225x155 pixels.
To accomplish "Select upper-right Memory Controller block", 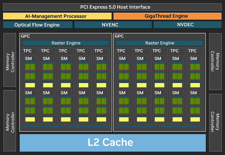I will [215, 61].
